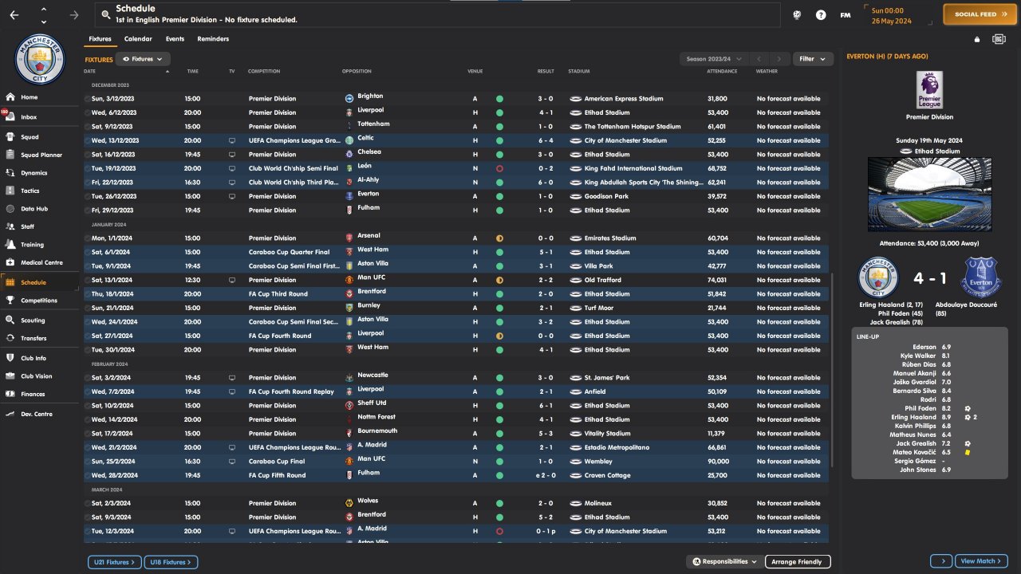Click Wolves opposition name
1021x574 pixels.
tap(368, 501)
